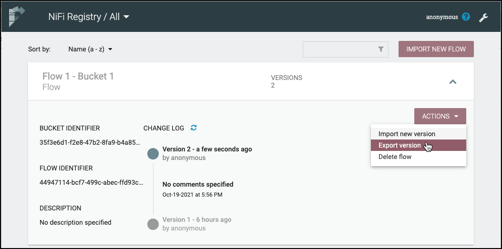This screenshot has width=502, height=249.
Task: Click into the filter input field
Action: (339, 49)
